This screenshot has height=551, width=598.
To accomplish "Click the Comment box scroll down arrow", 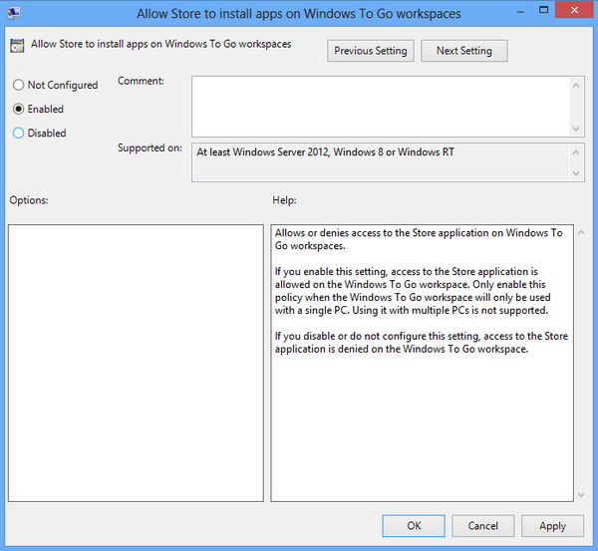I will pos(576,129).
